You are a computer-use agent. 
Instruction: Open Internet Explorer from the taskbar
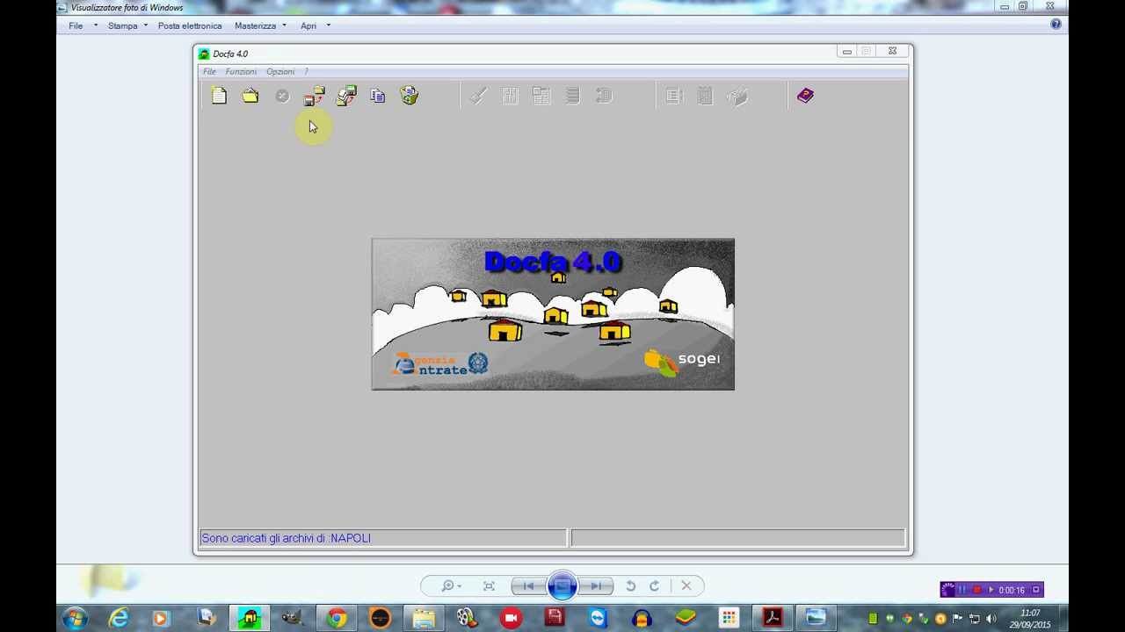(118, 619)
